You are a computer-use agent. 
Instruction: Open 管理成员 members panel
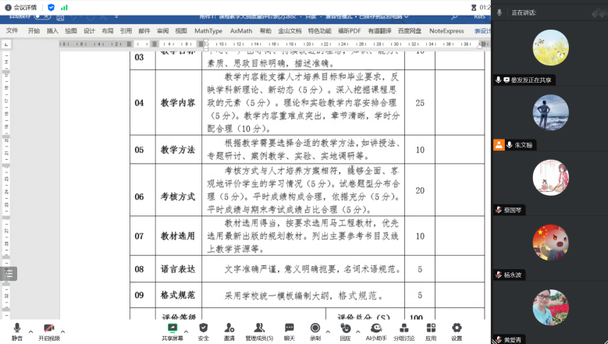(x=258, y=328)
